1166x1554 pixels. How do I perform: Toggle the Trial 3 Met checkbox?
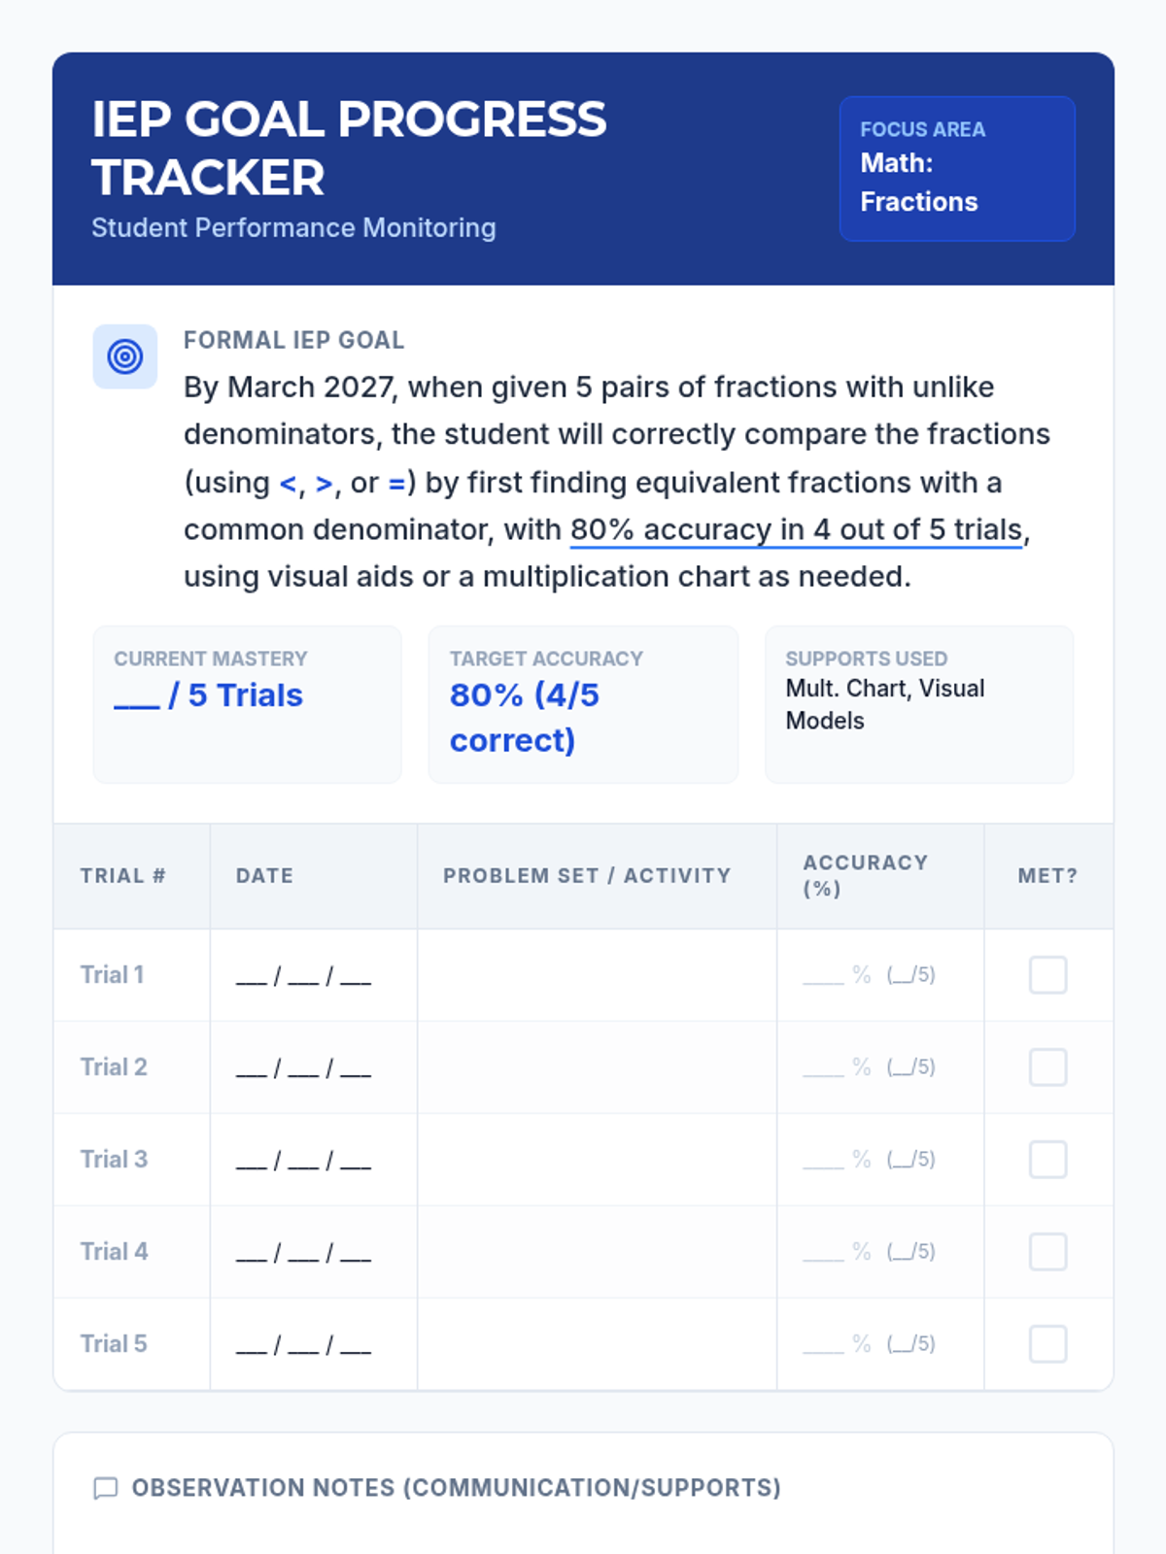click(x=1047, y=1159)
